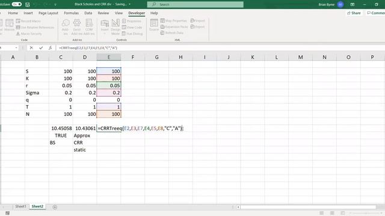385x216 pixels.
Task: Click Refresh Data in XML group
Action: pos(172,32)
